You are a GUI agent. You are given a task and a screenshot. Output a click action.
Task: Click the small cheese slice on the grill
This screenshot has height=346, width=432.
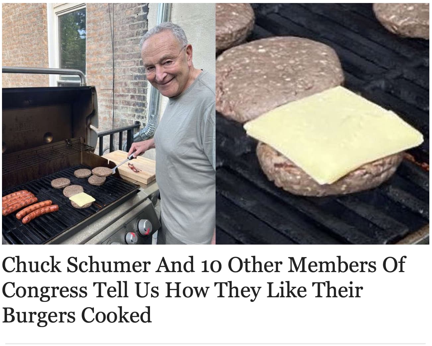point(82,199)
